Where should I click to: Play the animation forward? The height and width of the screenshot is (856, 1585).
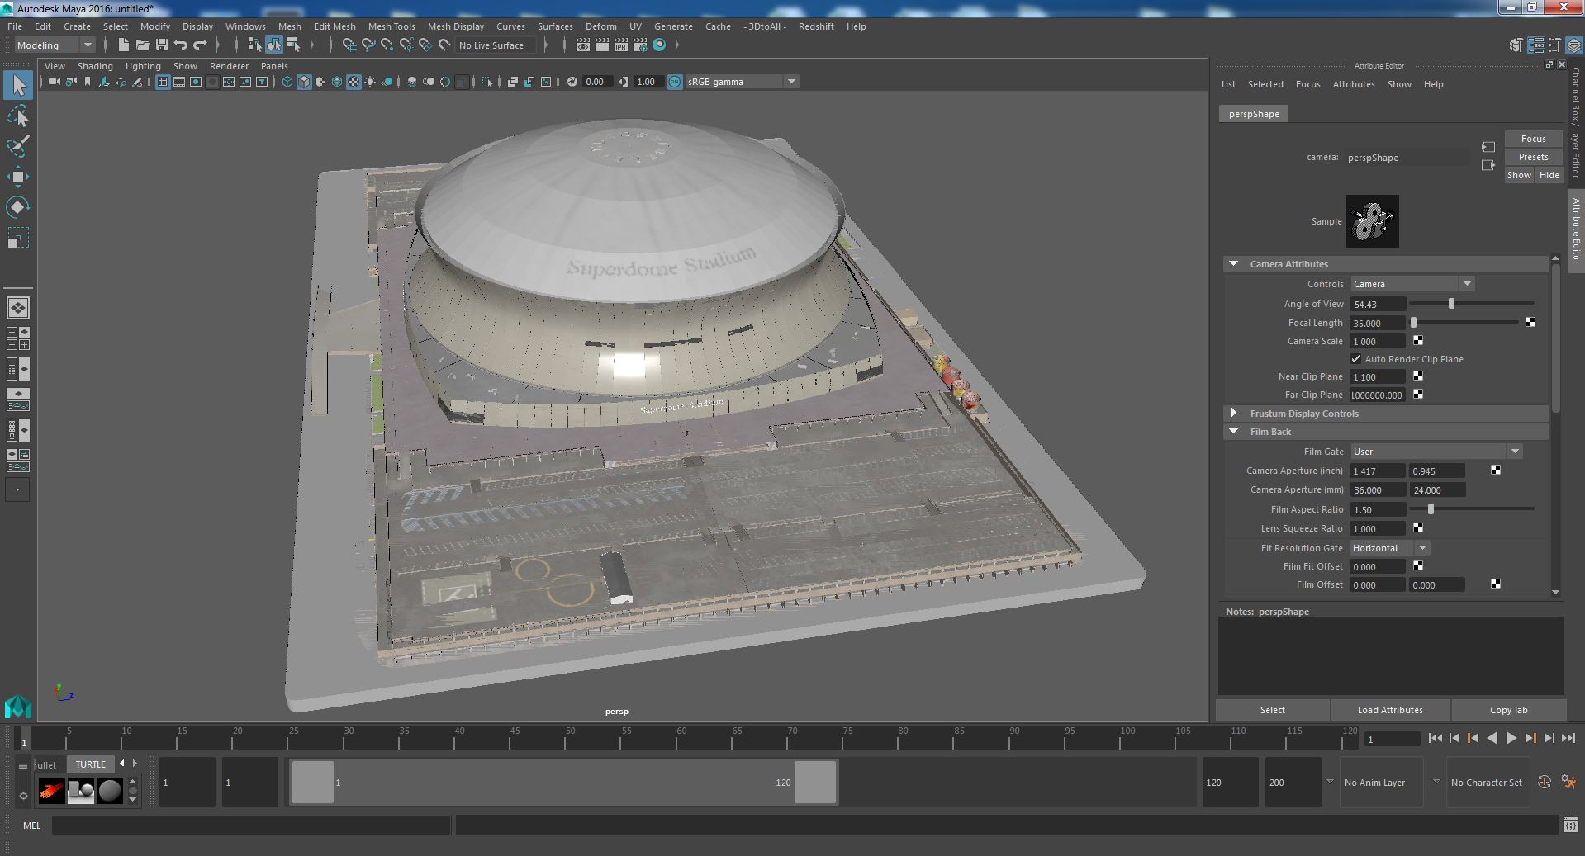pyautogui.click(x=1511, y=739)
